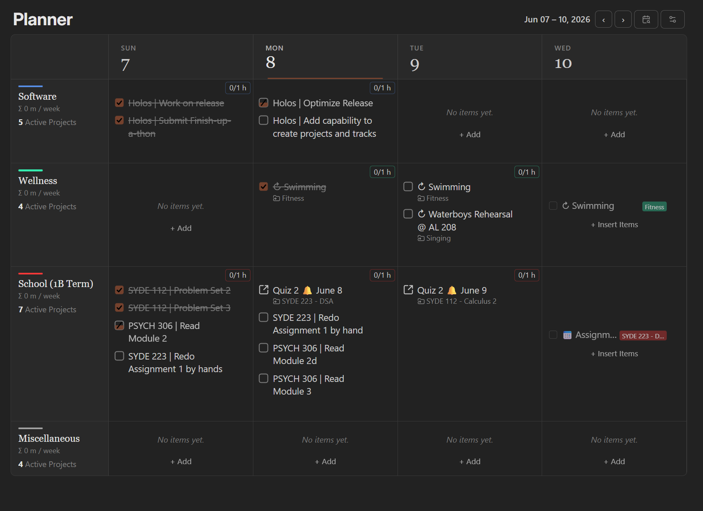Open the planner view settings icon
Viewport: 703px width, 511px height.
(x=672, y=20)
